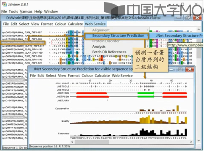Open Edit menu in the clustalo.clustal alignment window
Viewport: 204px width, 151px height.
(x=14, y=24)
